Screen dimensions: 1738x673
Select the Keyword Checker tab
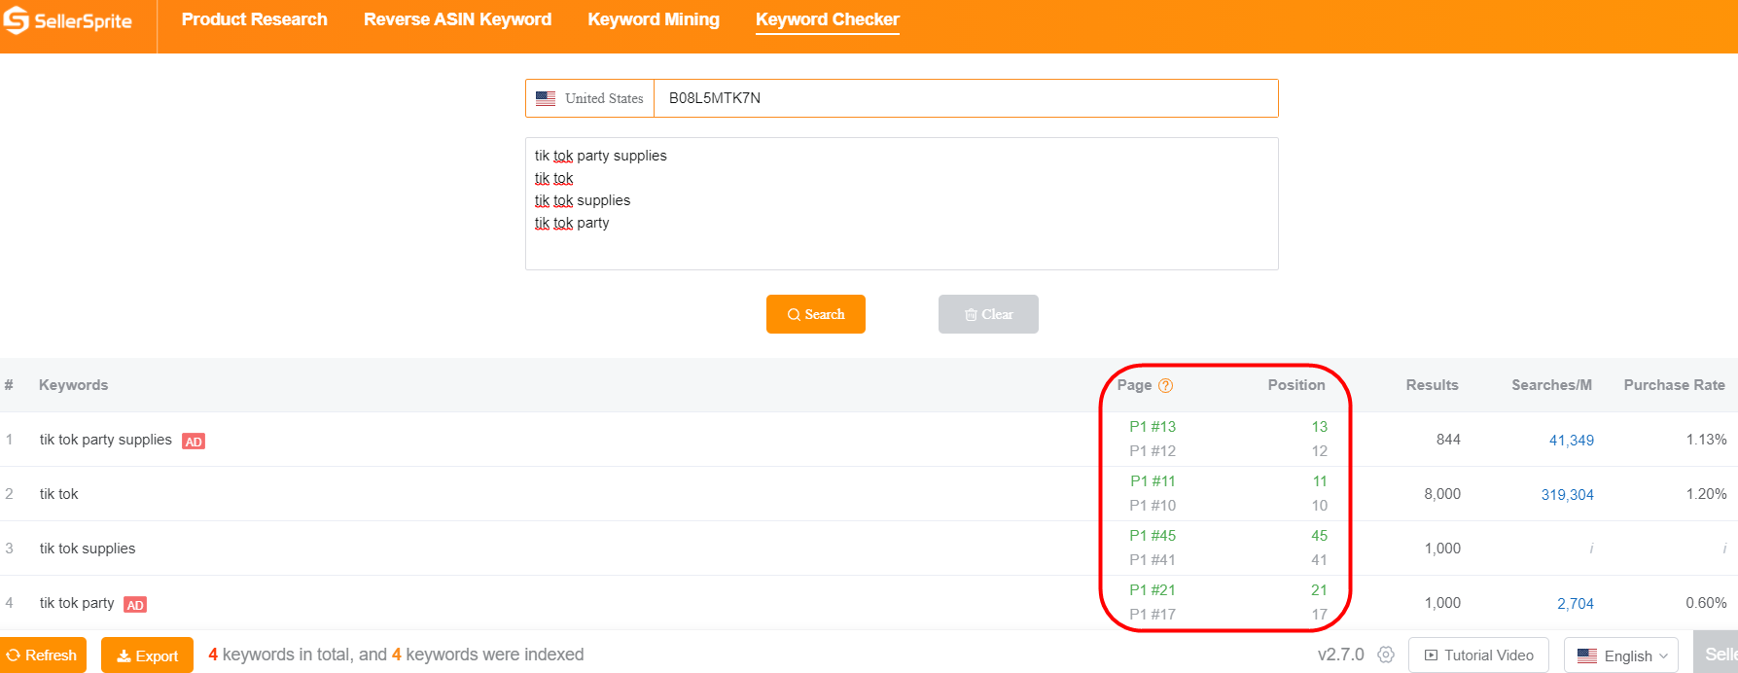[827, 19]
